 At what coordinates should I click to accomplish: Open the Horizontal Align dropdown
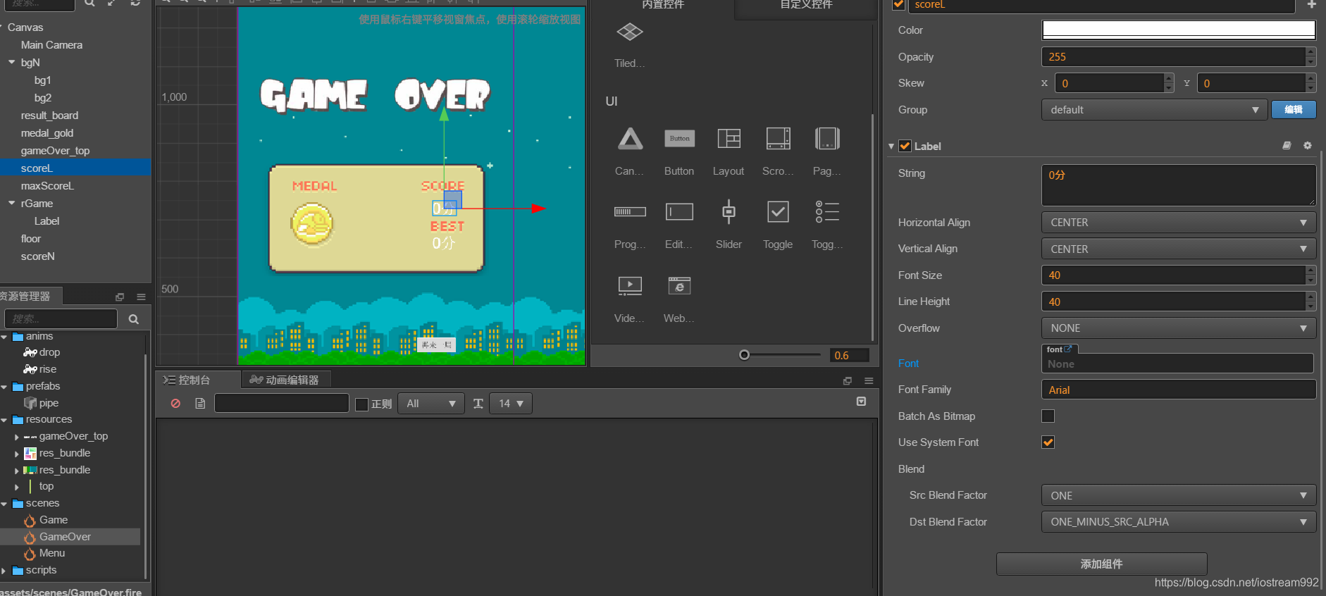(x=1179, y=223)
